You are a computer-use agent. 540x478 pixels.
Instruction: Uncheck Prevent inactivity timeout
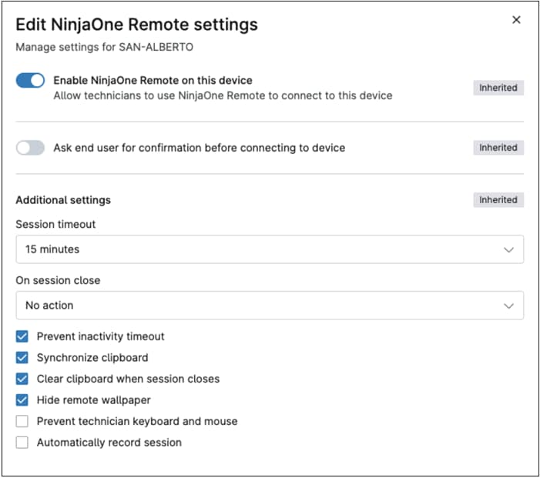[22, 336]
